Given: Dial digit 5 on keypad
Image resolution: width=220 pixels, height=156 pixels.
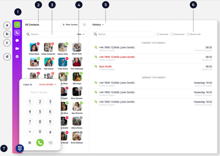Looking at the screenshot, I should click(40, 112).
